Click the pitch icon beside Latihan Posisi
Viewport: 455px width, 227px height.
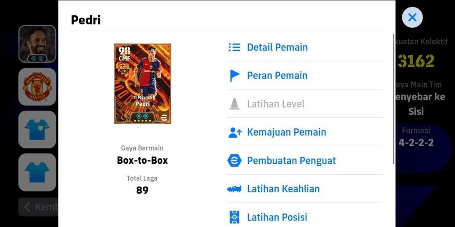[234, 217]
